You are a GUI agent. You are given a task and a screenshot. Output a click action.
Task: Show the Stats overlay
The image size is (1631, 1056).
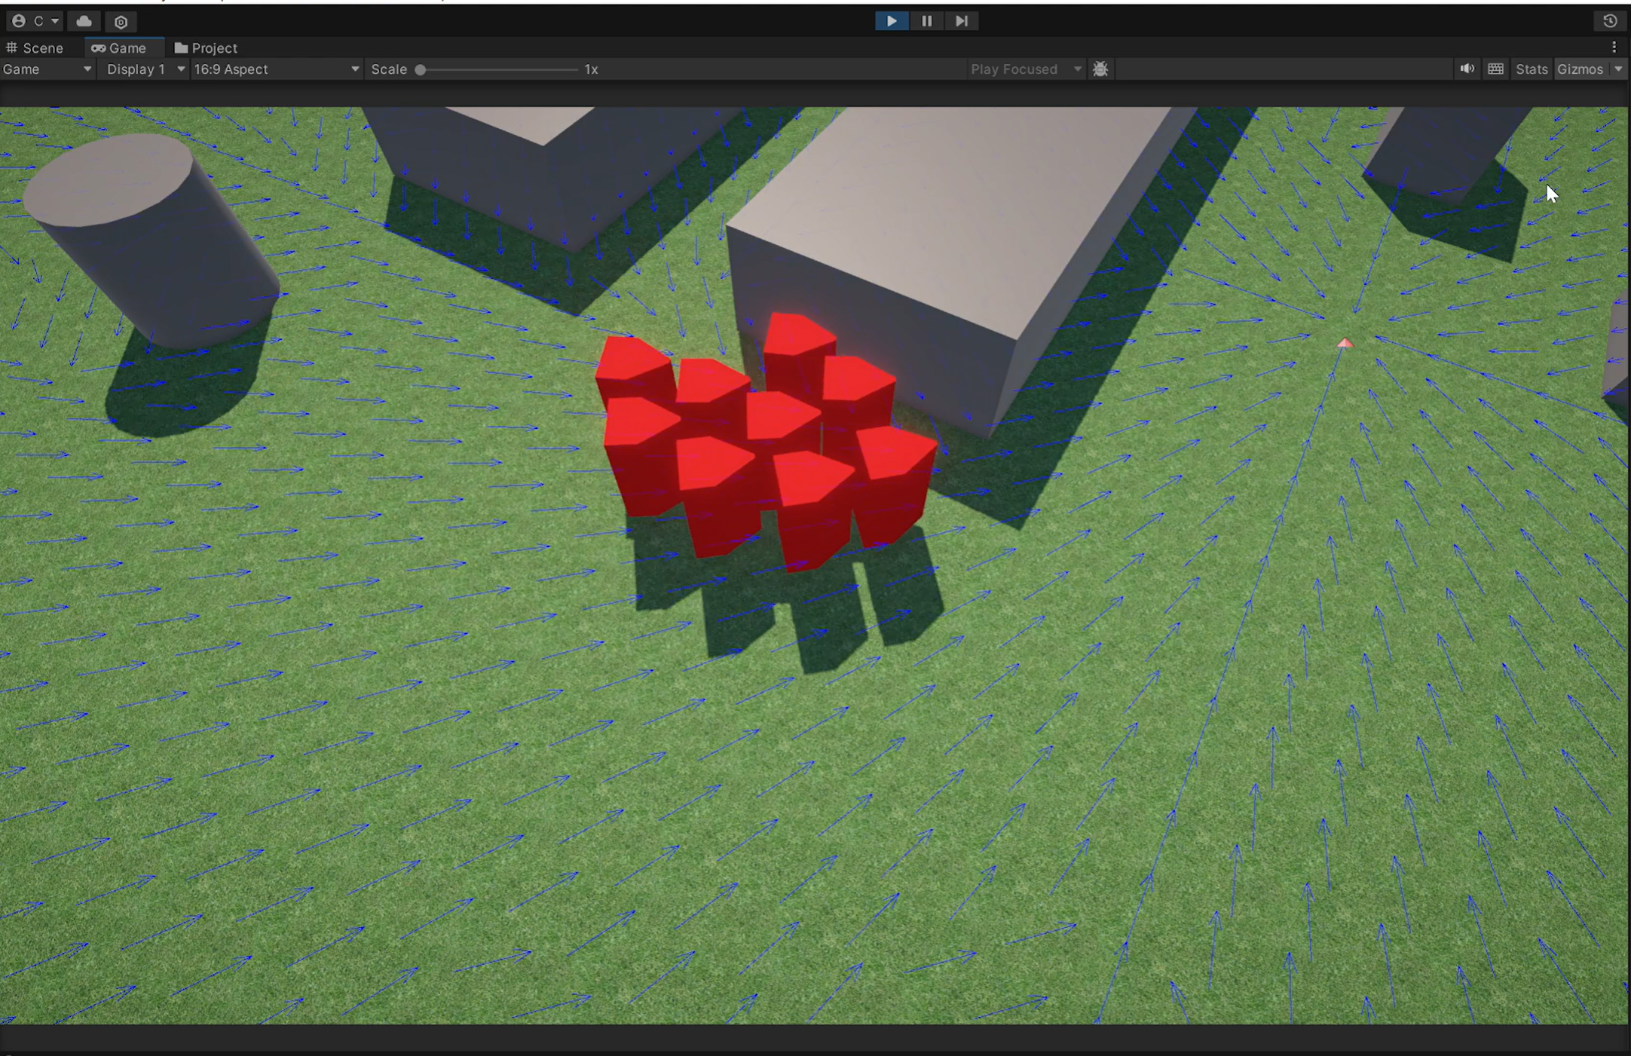[1532, 69]
